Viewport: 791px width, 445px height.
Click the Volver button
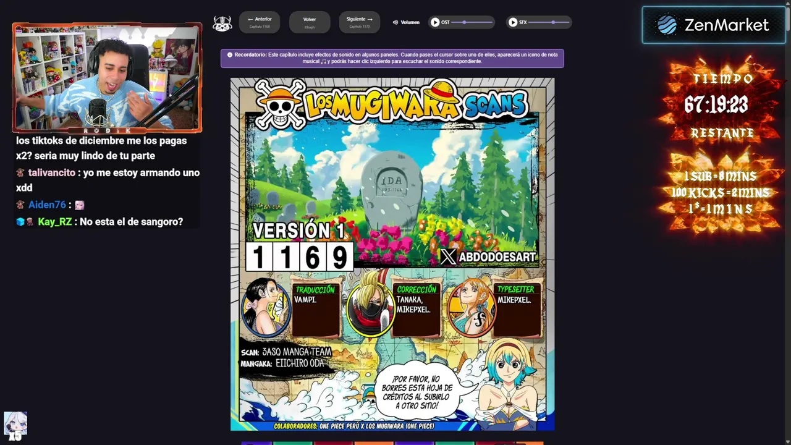click(x=310, y=22)
